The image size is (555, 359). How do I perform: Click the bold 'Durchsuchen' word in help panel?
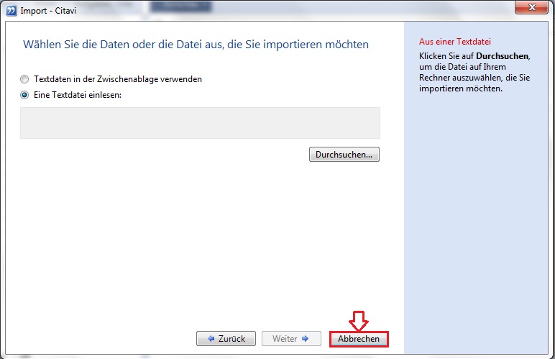(502, 55)
